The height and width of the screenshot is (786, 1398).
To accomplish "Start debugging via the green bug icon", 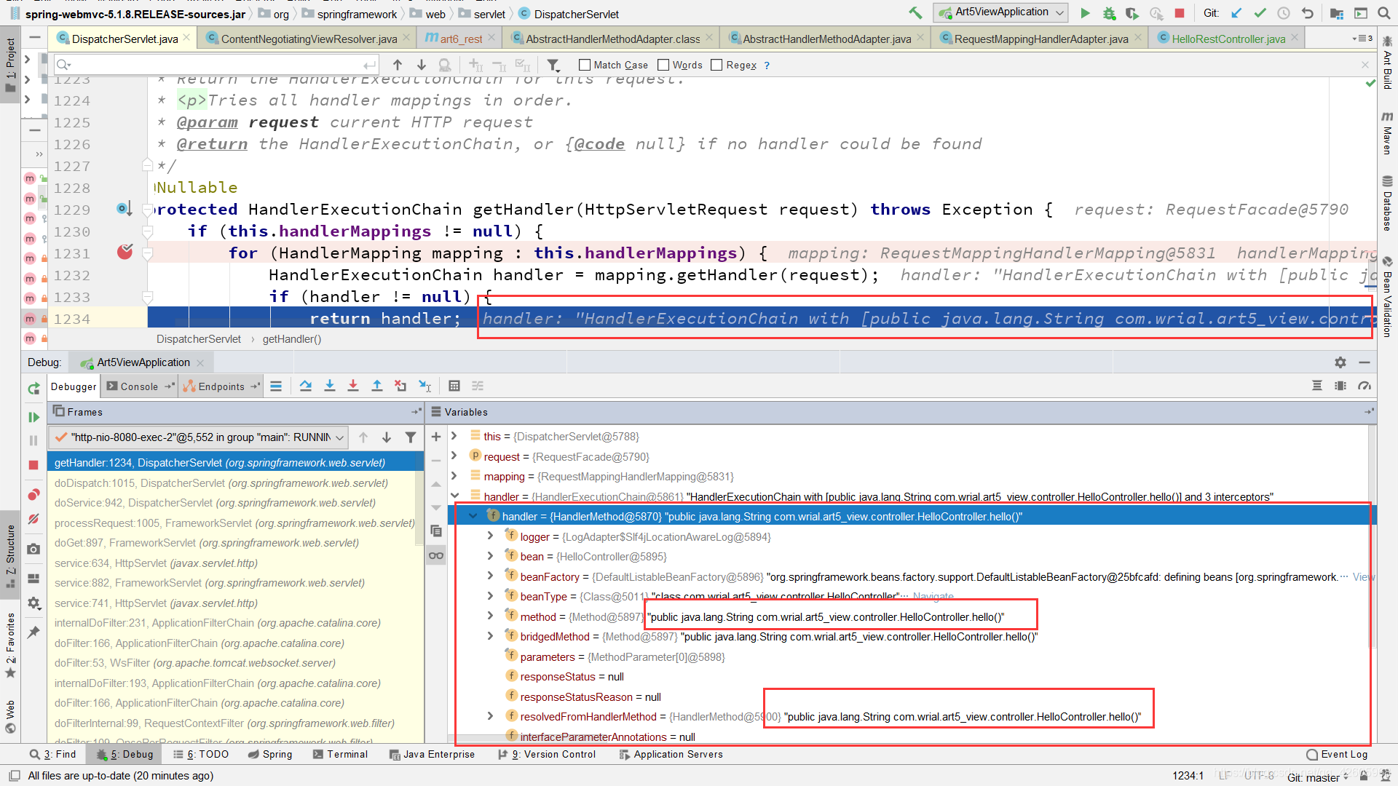I will pos(1109,13).
